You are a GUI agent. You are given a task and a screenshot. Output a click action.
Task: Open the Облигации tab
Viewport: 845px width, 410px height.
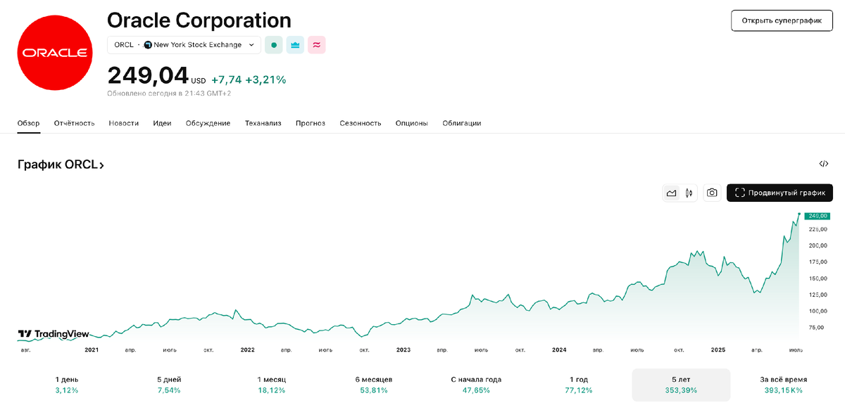point(462,123)
